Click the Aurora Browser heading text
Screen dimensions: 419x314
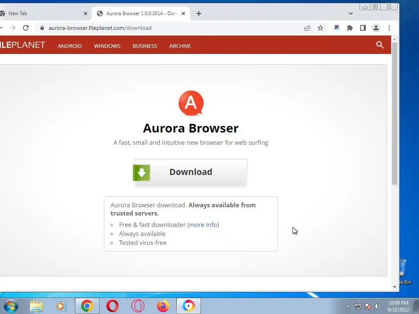(191, 128)
